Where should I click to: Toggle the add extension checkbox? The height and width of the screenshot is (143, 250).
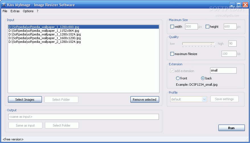tap(172, 71)
